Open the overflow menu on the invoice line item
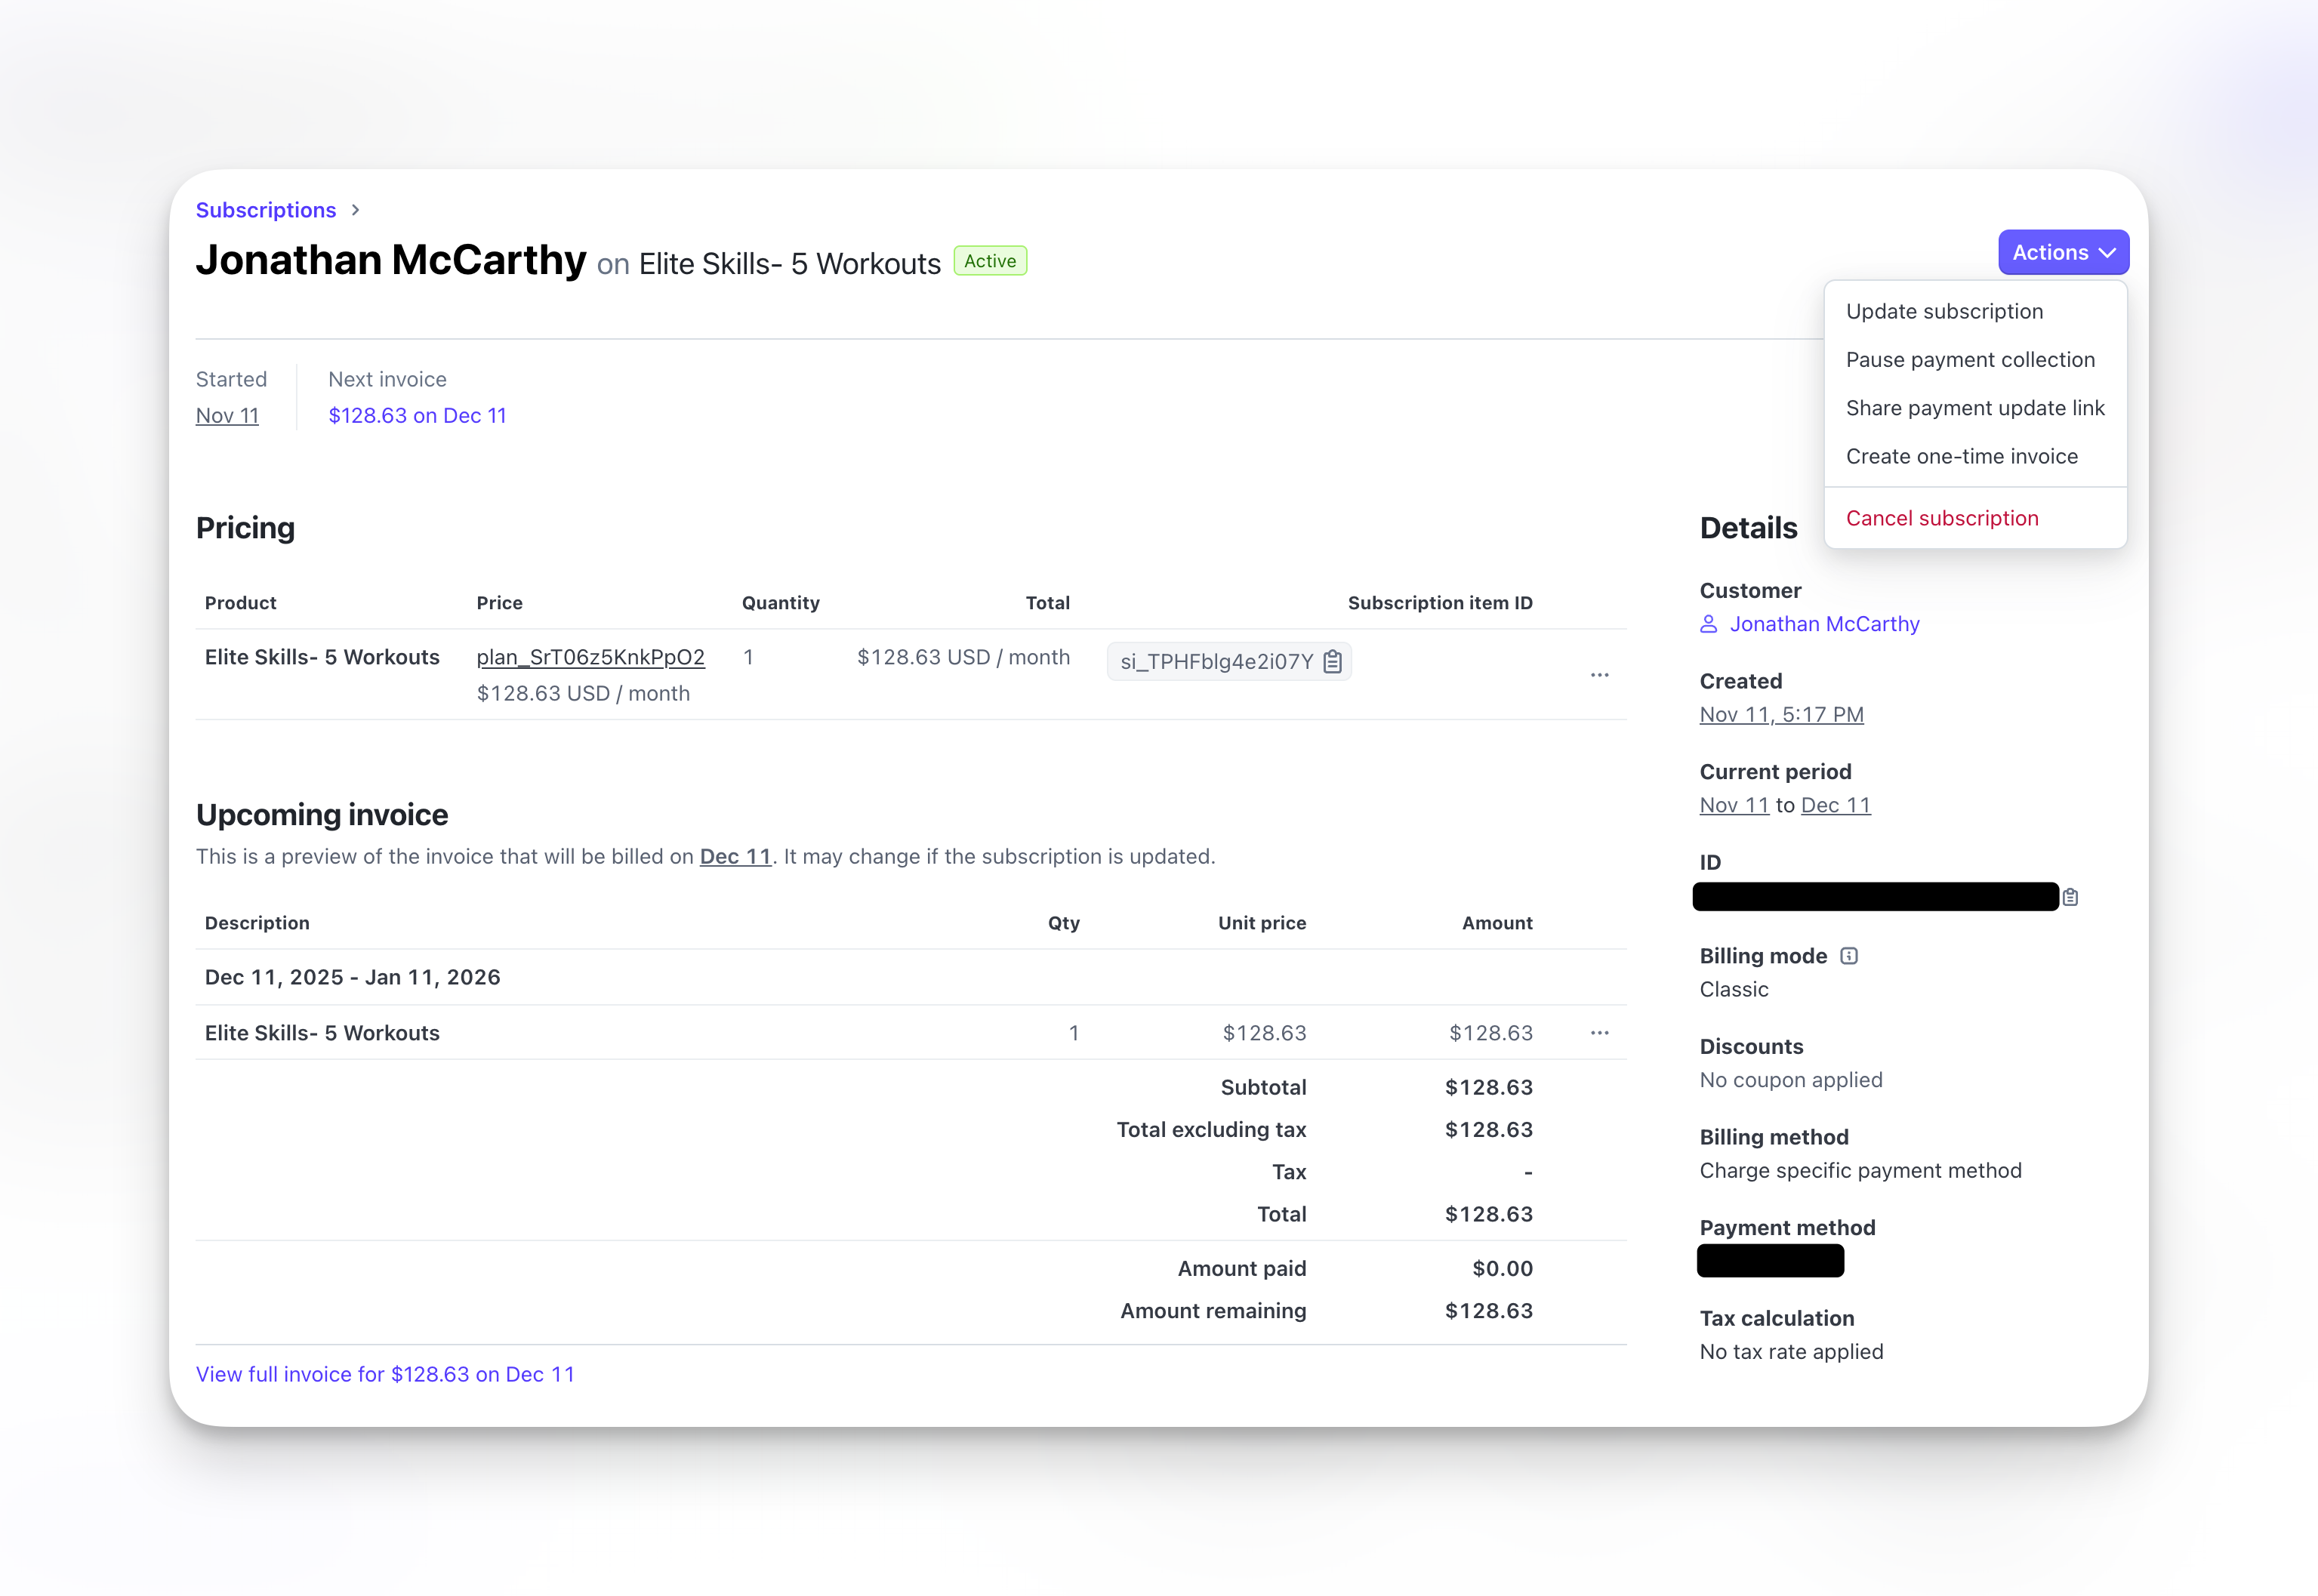Viewport: 2318px width, 1596px height. [x=1599, y=1032]
